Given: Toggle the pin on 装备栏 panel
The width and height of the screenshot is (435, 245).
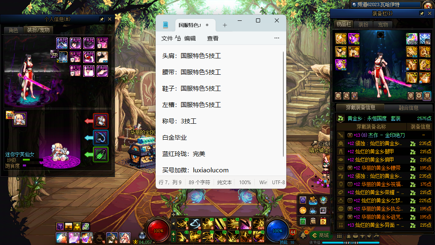Looking at the screenshot, I should click(x=422, y=13).
